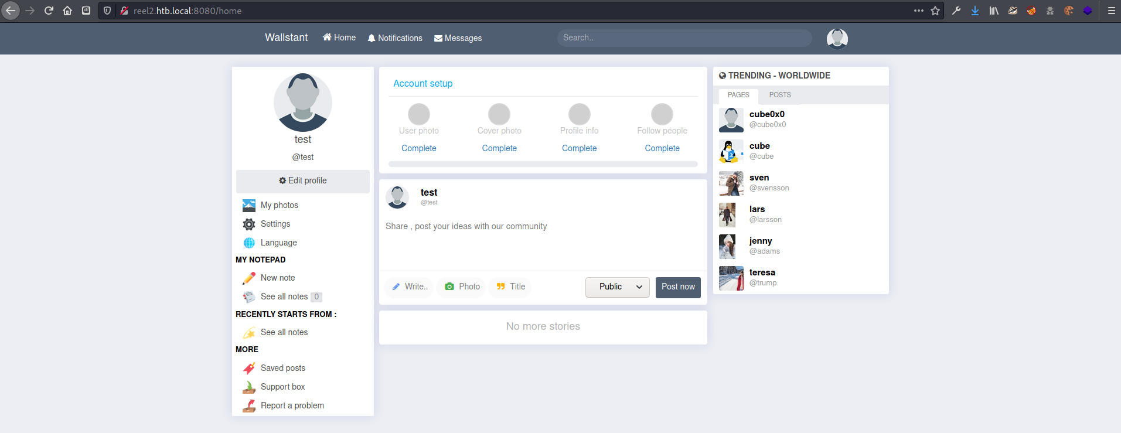1121x433 pixels.
Task: Click the Language globe icon
Action: [x=249, y=243]
